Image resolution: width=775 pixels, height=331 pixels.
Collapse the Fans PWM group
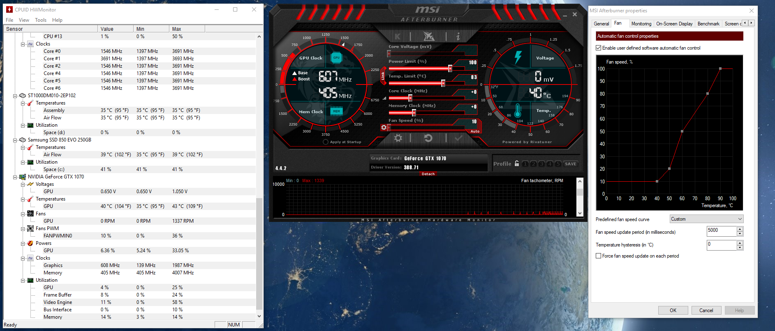[23, 229]
